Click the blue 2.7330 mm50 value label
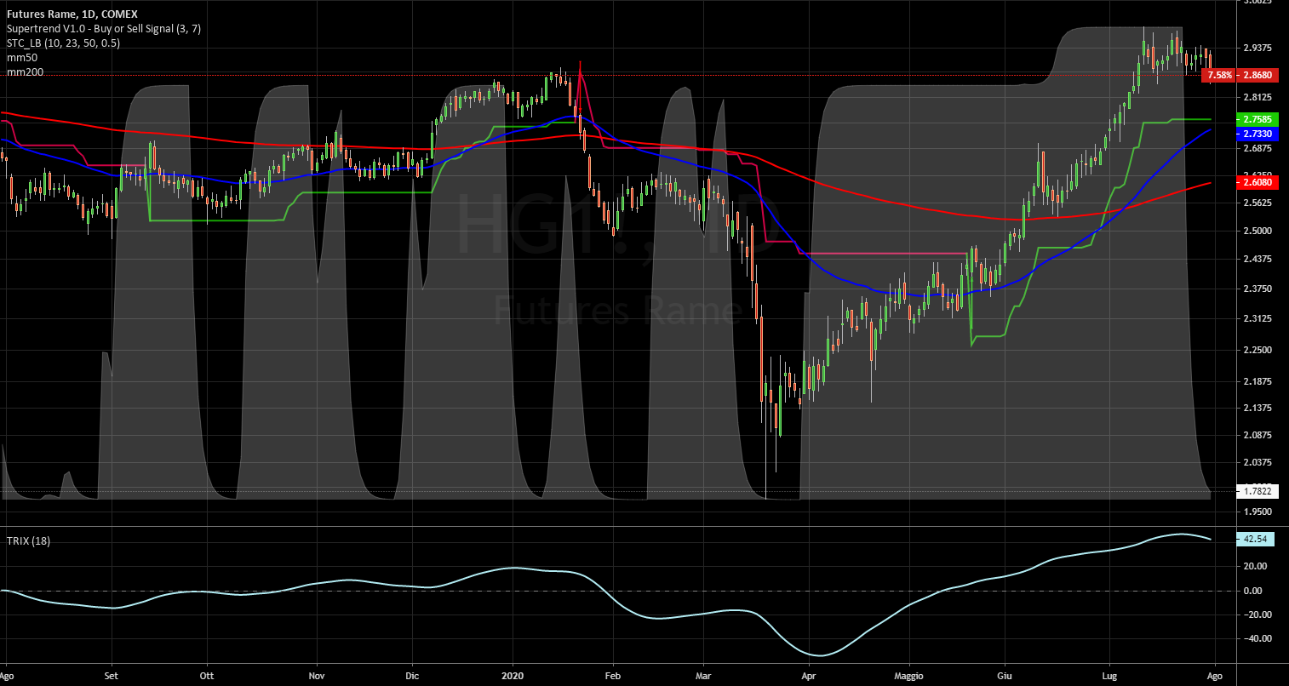 1257,134
